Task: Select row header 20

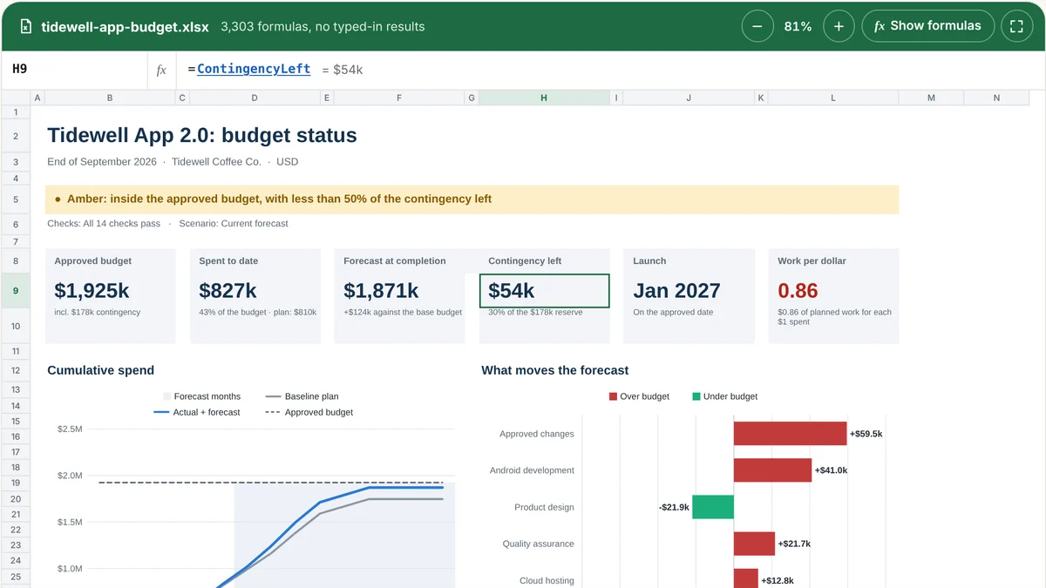Action: 16,498
